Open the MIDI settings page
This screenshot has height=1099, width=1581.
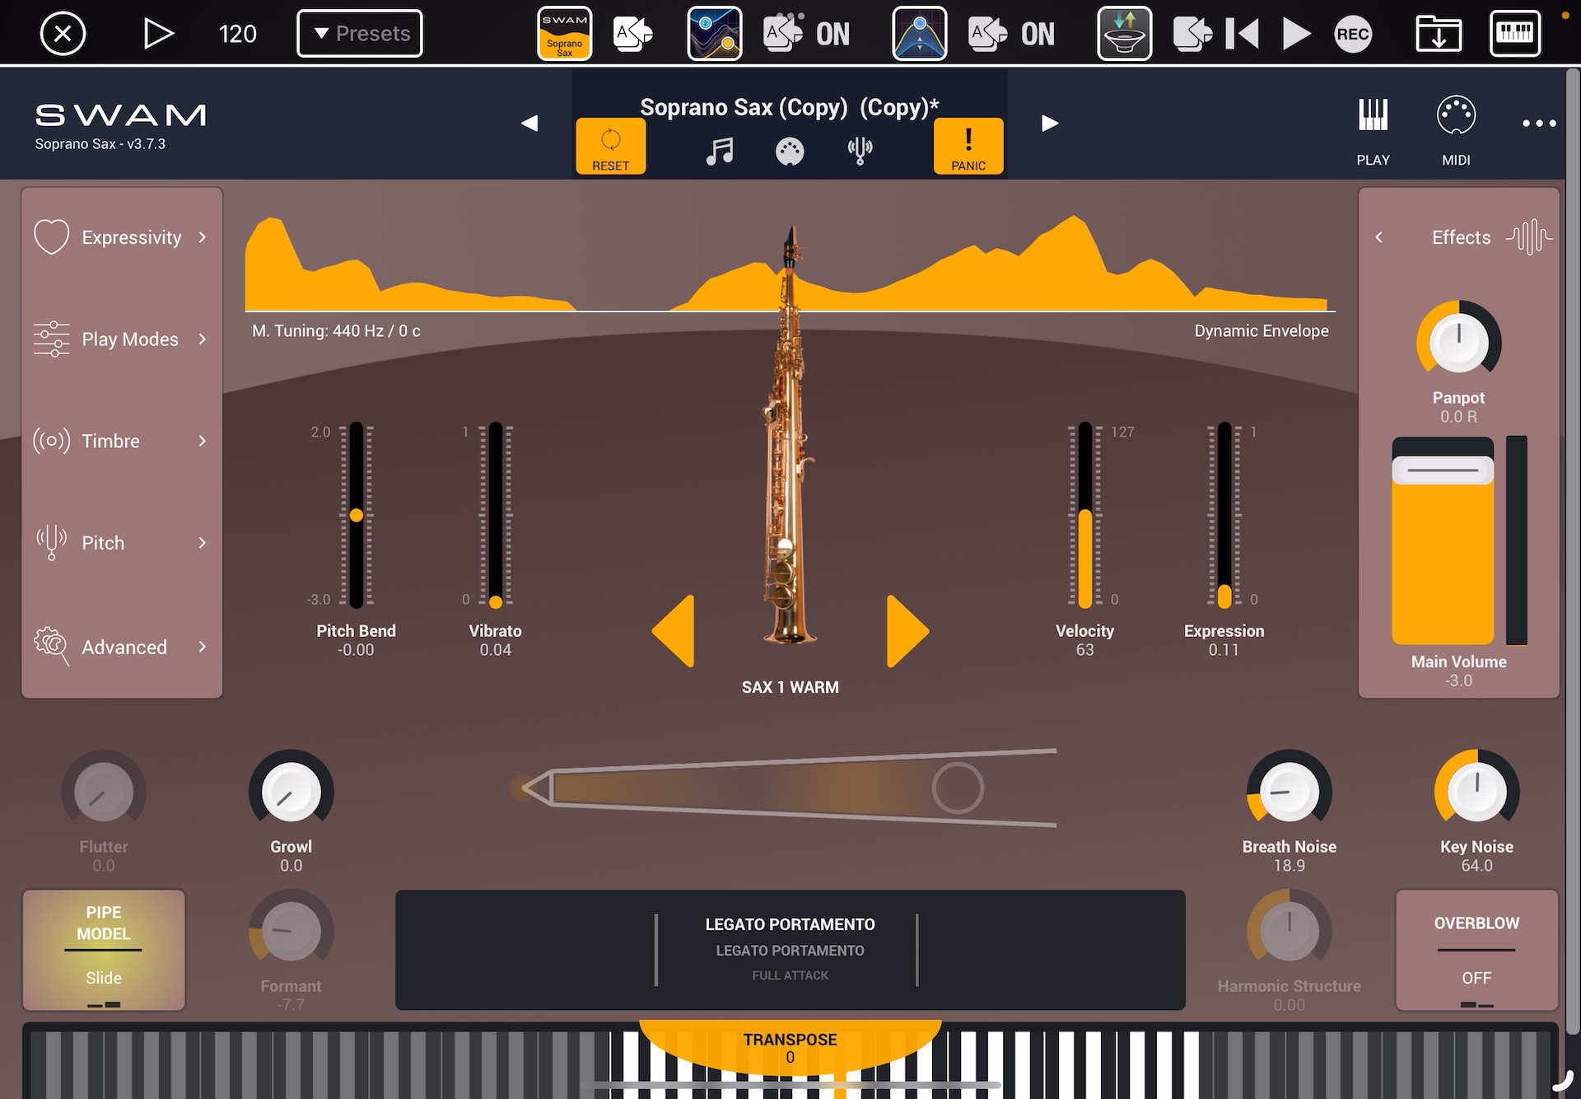point(1456,130)
